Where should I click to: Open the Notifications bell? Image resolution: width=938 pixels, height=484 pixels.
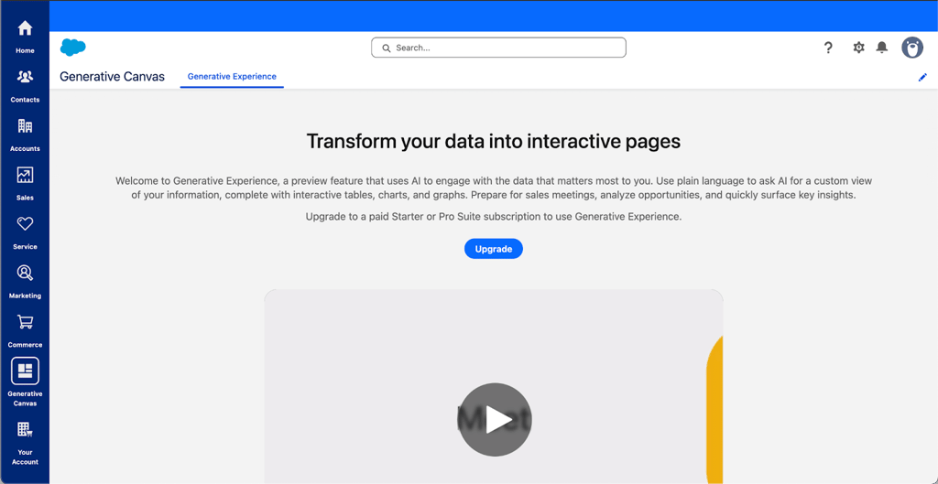click(x=882, y=48)
